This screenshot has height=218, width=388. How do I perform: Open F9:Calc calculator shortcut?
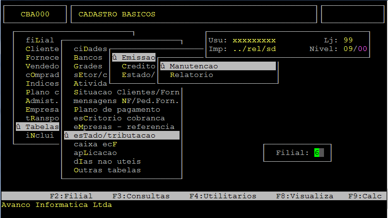(364, 196)
